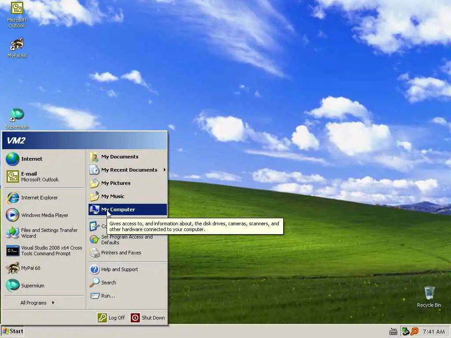Open Internet Explorer from the Start menu
The height and width of the screenshot is (338, 451).
point(44,198)
